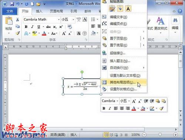Click the Character Border A icon
This screenshot has width=185, height=140.
click(85, 19)
